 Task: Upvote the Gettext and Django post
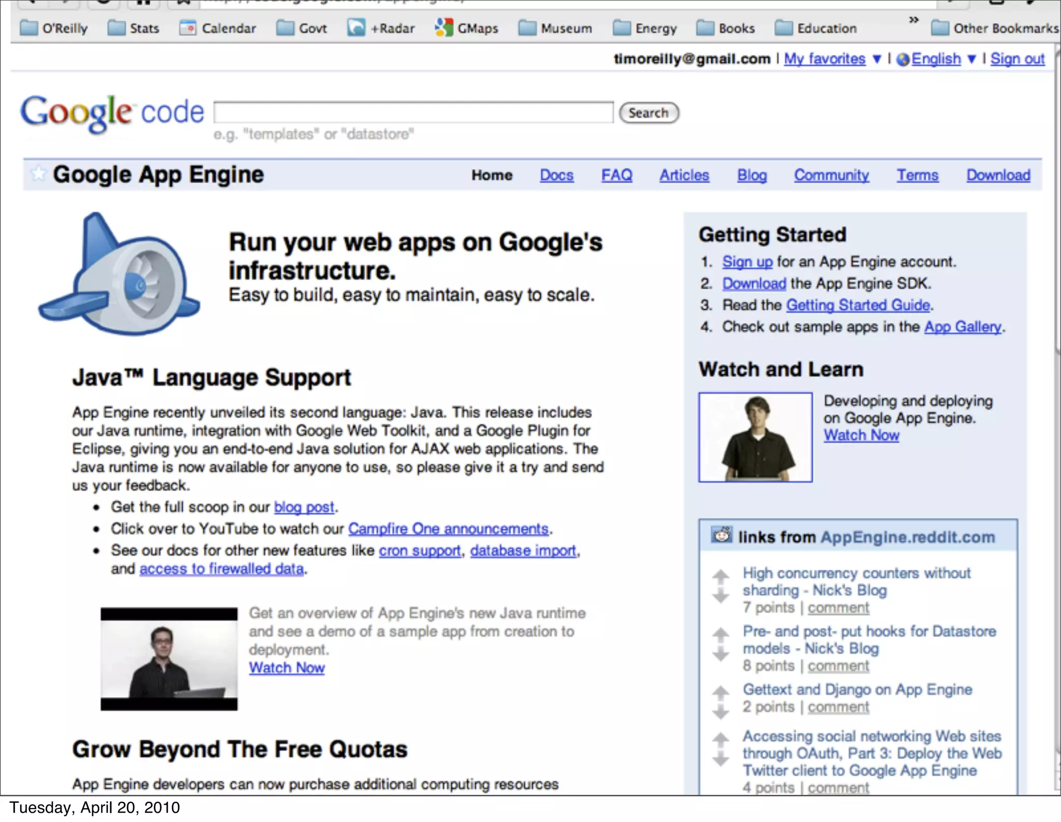[x=721, y=691]
